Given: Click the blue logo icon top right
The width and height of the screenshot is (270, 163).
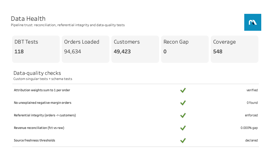Looking at the screenshot, I should pos(252,22).
